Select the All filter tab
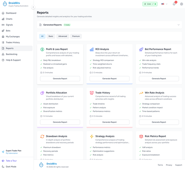 [42, 36]
